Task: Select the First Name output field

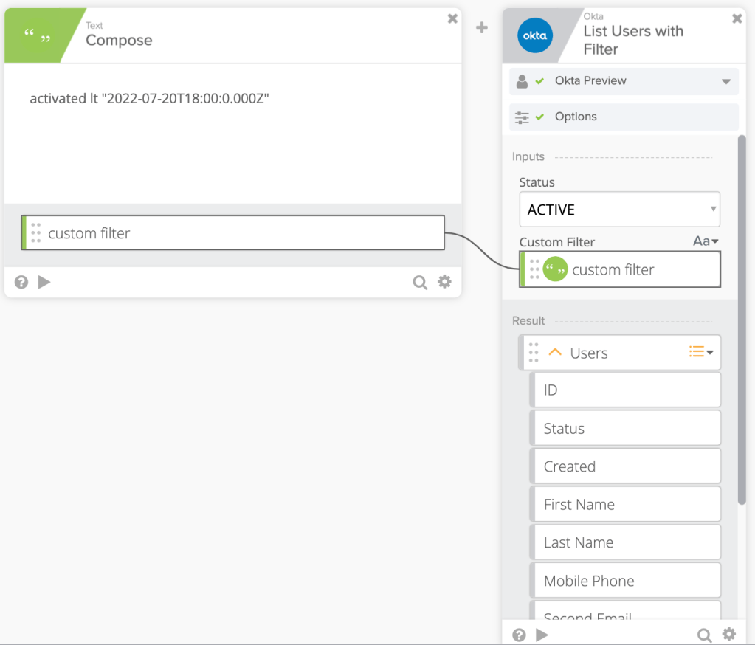Action: [625, 505]
